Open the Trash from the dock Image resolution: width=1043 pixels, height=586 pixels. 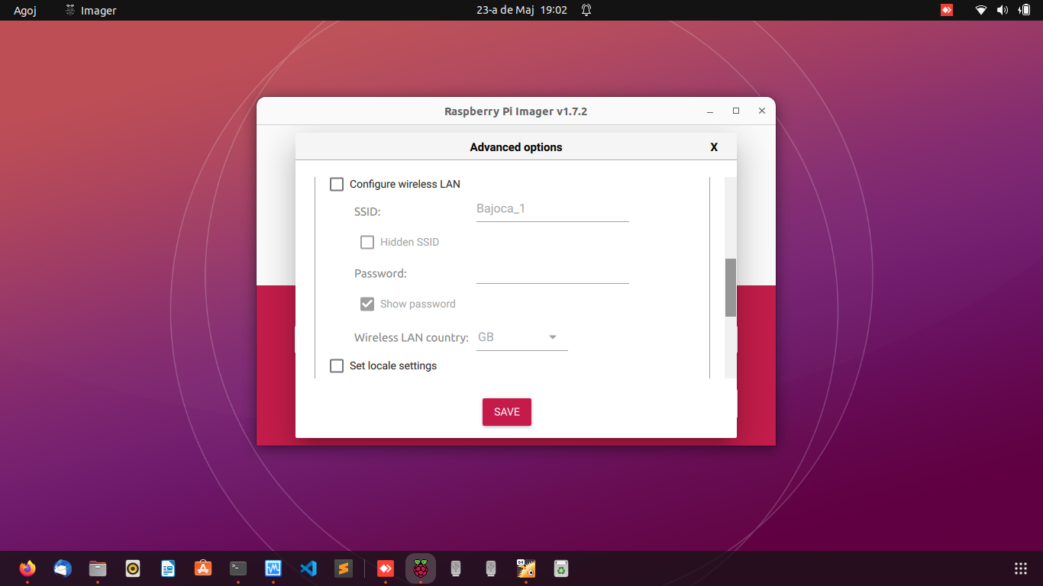tap(561, 568)
